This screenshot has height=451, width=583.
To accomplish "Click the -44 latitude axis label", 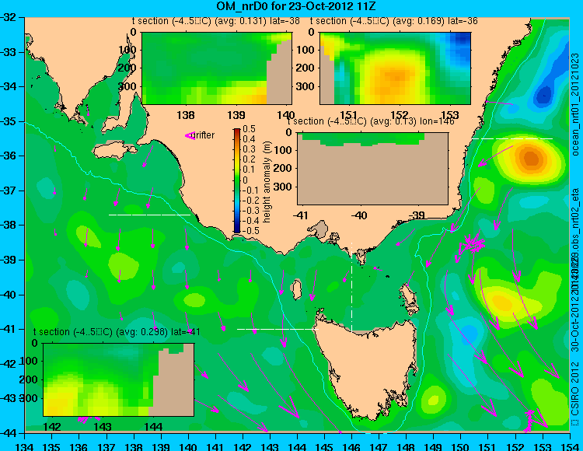I will [9, 433].
